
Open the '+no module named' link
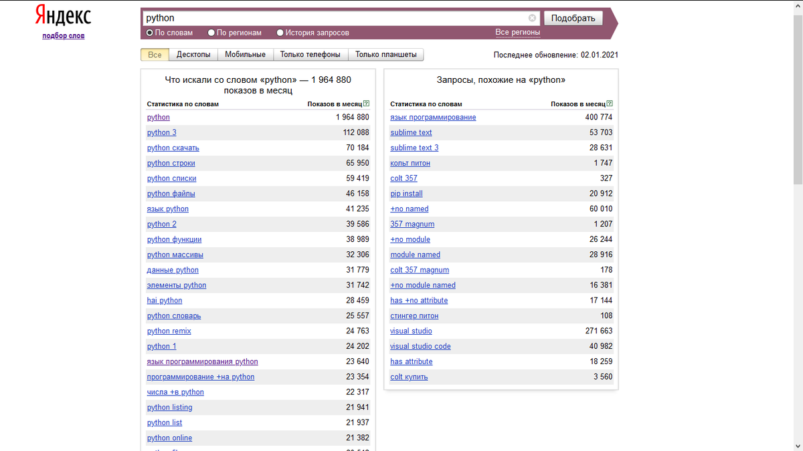(424, 286)
